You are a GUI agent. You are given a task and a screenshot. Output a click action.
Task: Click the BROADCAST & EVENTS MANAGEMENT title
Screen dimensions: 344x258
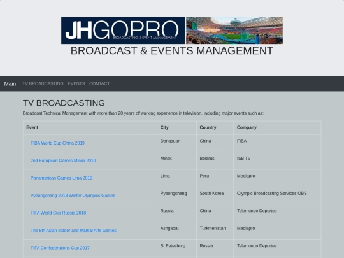tap(172, 51)
